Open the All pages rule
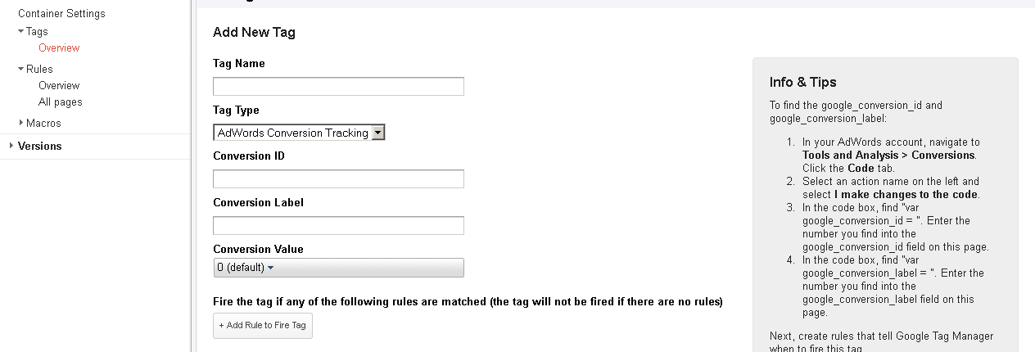Viewport: 1035px width, 352px height. (x=61, y=102)
